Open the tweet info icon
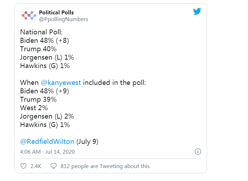 (198, 152)
